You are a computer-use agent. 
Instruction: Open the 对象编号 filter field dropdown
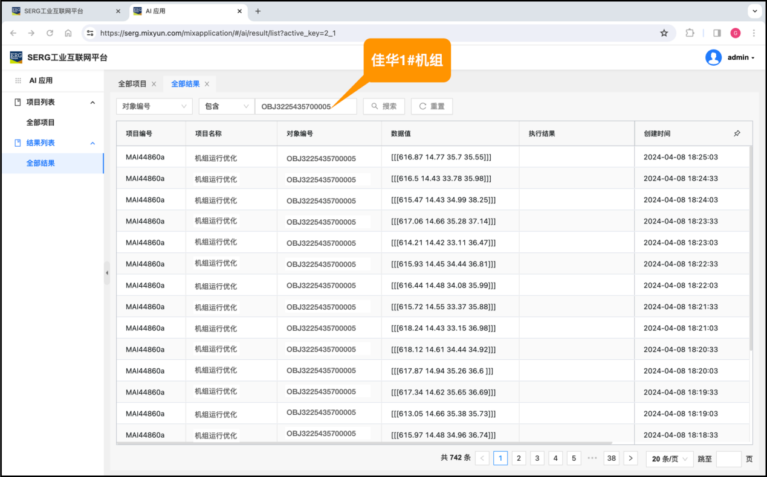coord(154,106)
